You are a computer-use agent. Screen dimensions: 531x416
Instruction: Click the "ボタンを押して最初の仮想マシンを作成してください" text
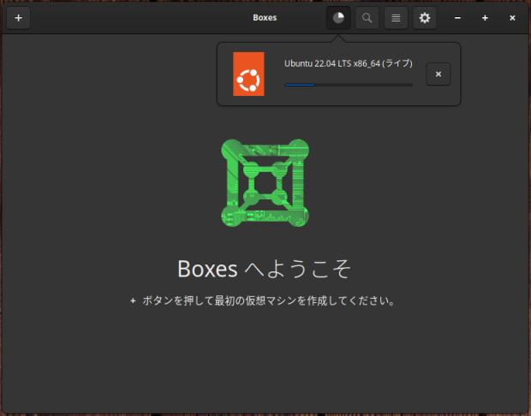click(x=269, y=300)
